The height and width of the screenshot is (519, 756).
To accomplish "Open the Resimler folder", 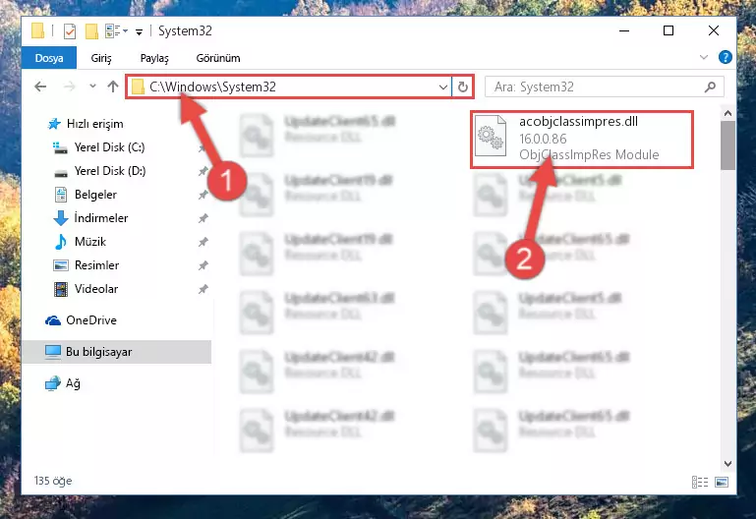I will click(96, 265).
